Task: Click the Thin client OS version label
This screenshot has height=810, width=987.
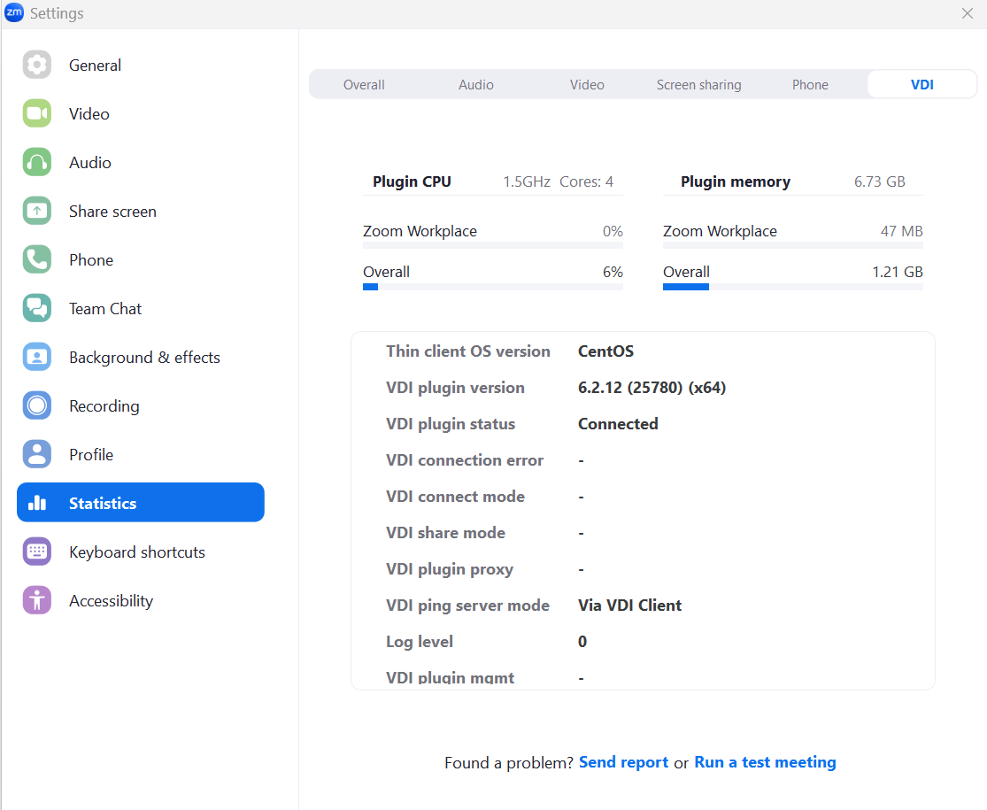Action: click(468, 351)
